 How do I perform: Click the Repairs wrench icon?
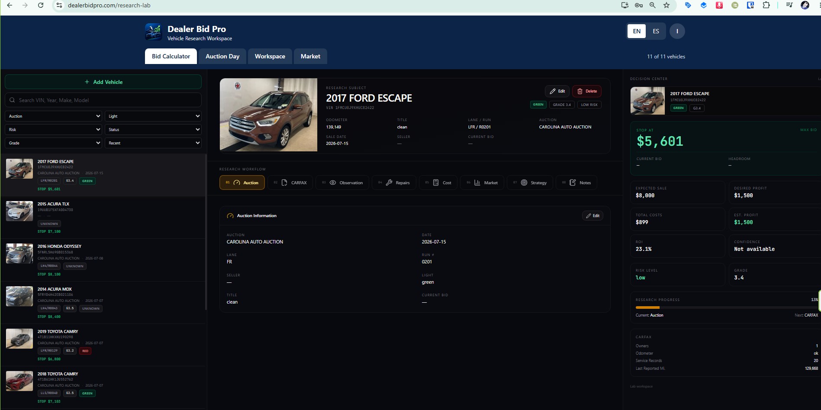[389, 183]
